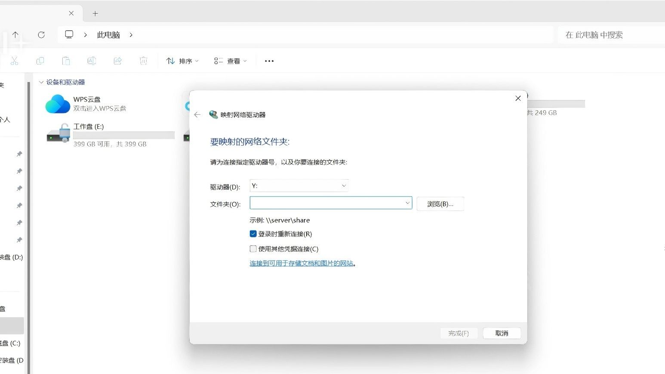Click the This PC monitor icon in address bar
665x374 pixels.
click(x=69, y=34)
